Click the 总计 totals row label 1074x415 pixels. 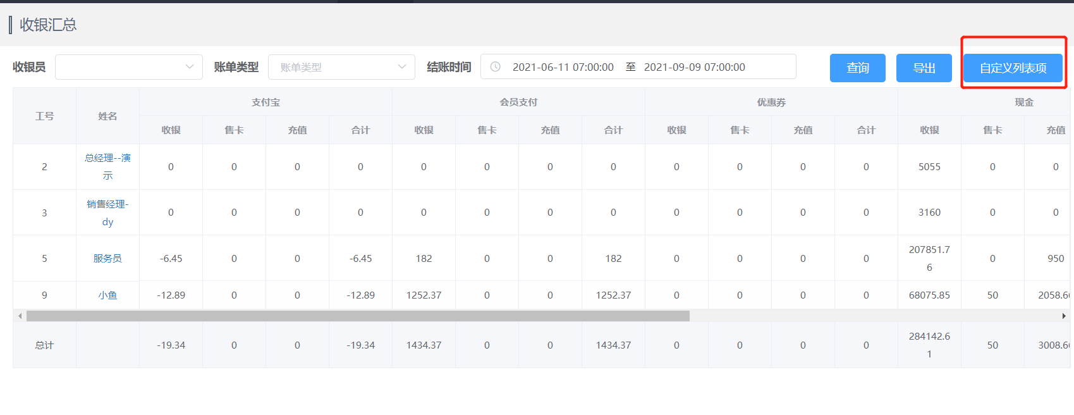[44, 345]
